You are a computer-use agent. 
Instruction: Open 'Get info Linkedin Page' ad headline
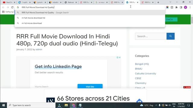58,67
